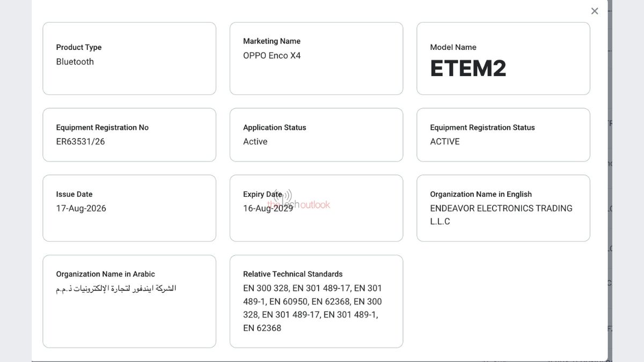Click the Model Name label
The image size is (644, 362).
(453, 47)
